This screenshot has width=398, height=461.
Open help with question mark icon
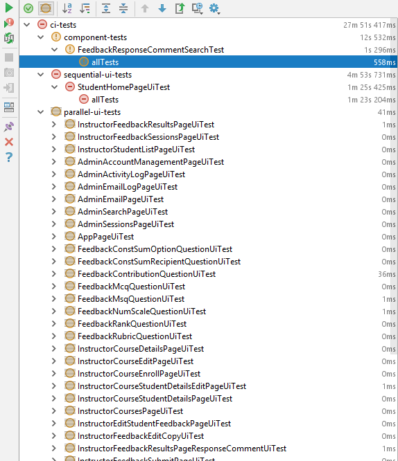9,157
